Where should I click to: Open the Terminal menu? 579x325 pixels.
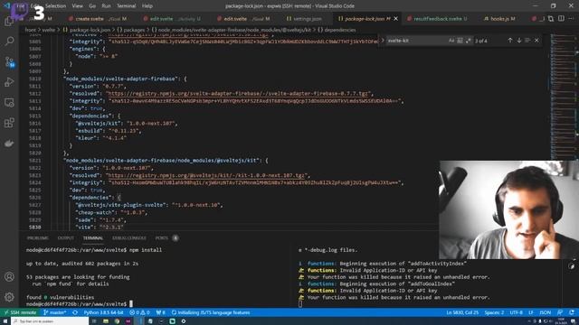[x=127, y=6]
